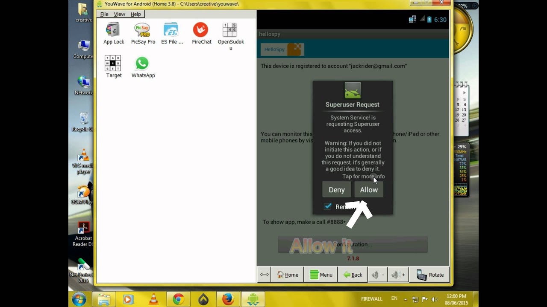Launch the FireChat app
This screenshot has width=547, height=307.
point(201,33)
